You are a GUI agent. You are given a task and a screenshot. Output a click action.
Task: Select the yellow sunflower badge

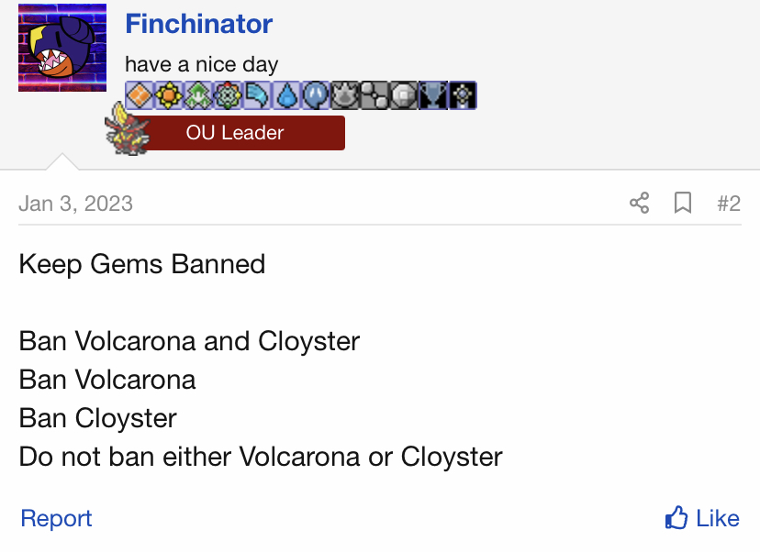click(x=169, y=95)
